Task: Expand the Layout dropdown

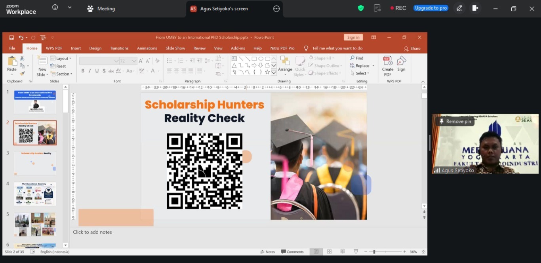Action: point(61,58)
